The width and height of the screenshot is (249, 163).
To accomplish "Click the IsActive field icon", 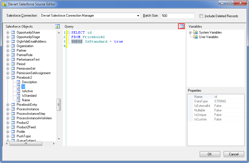I will click(x=18, y=91).
